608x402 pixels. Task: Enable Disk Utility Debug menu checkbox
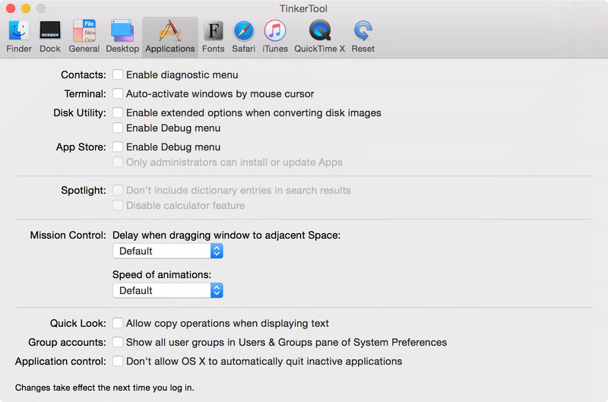point(118,128)
